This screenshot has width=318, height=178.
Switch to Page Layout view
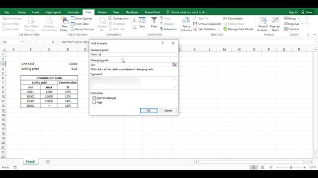coord(262,168)
